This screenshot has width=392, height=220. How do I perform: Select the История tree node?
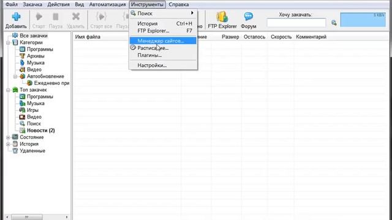pyautogui.click(x=29, y=144)
